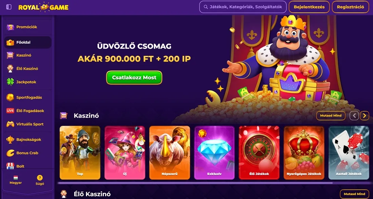373x199 pixels.
Task: Click the Bejelentkezés login button
Action: [309, 7]
